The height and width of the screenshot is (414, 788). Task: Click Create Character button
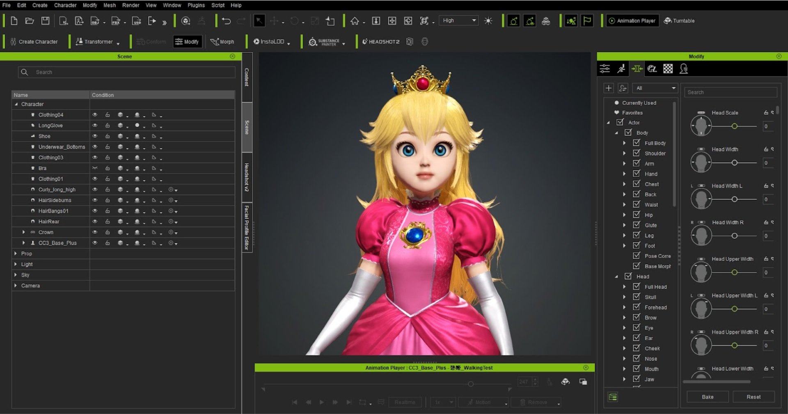point(34,42)
